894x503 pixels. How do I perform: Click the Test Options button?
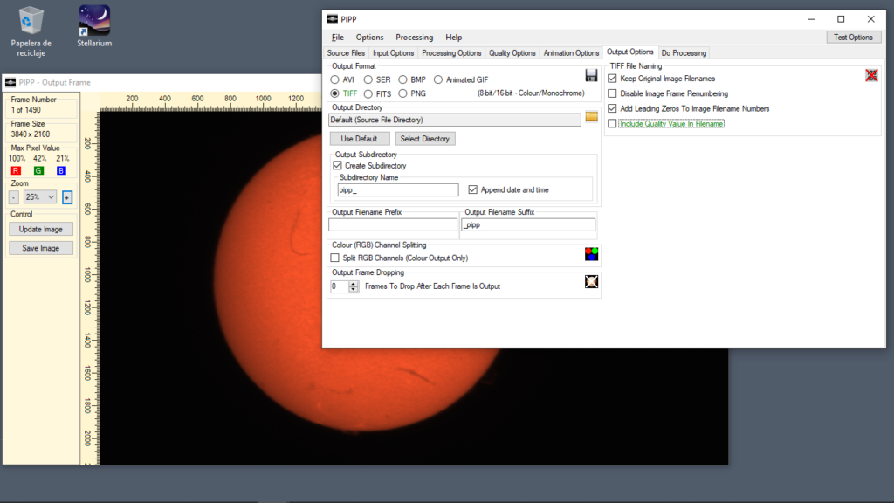(x=853, y=37)
